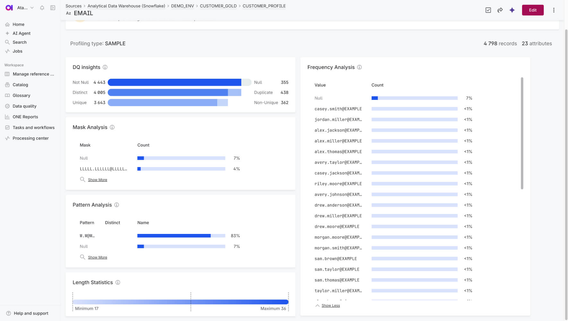Click the notifications bell icon
The image size is (568, 321).
(x=42, y=8)
